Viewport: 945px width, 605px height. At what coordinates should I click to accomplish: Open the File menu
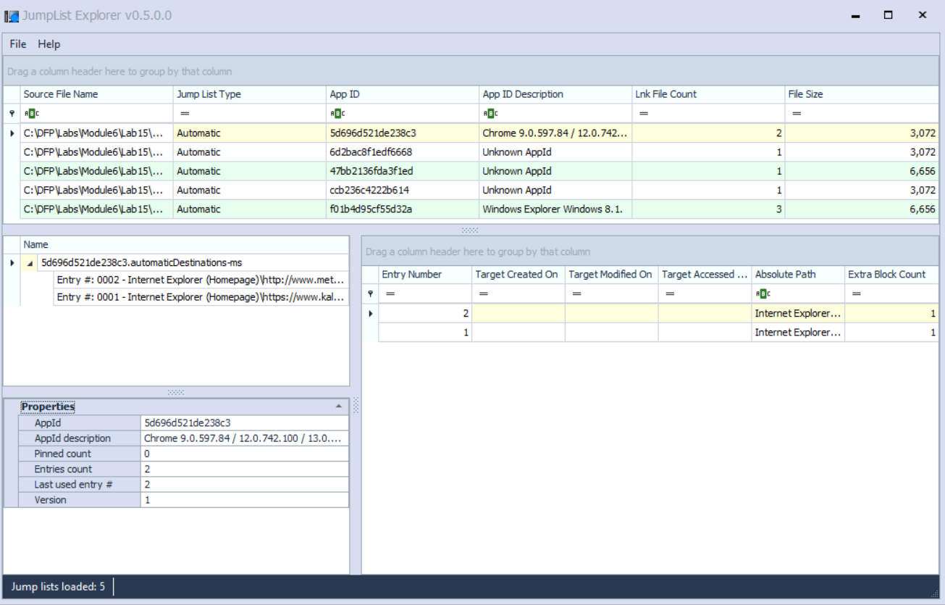click(x=18, y=44)
